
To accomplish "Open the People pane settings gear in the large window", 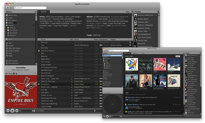I will click(158, 12).
